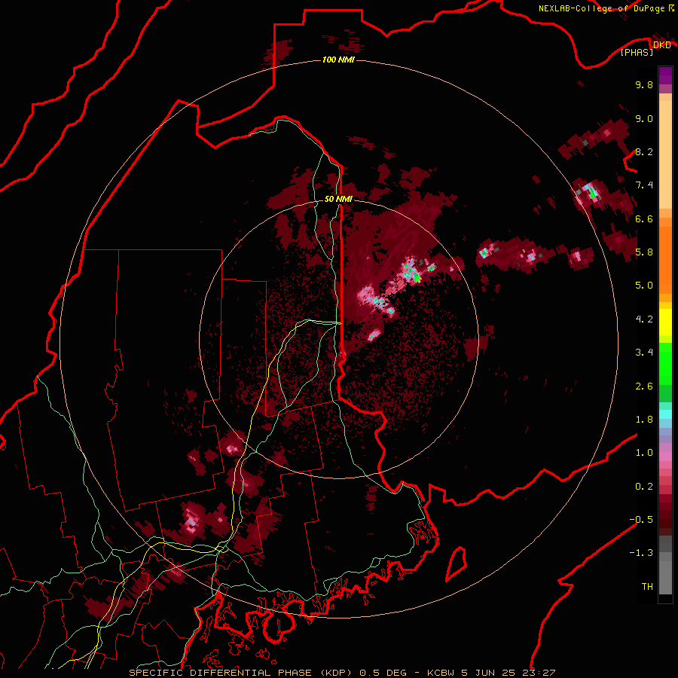Click the (KDP) abbreviation in the caption
678x678 pixels.
[336, 673]
